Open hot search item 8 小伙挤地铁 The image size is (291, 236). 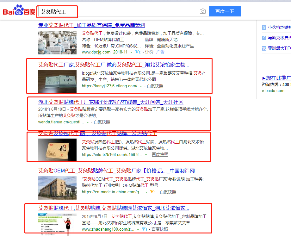(279, 28)
